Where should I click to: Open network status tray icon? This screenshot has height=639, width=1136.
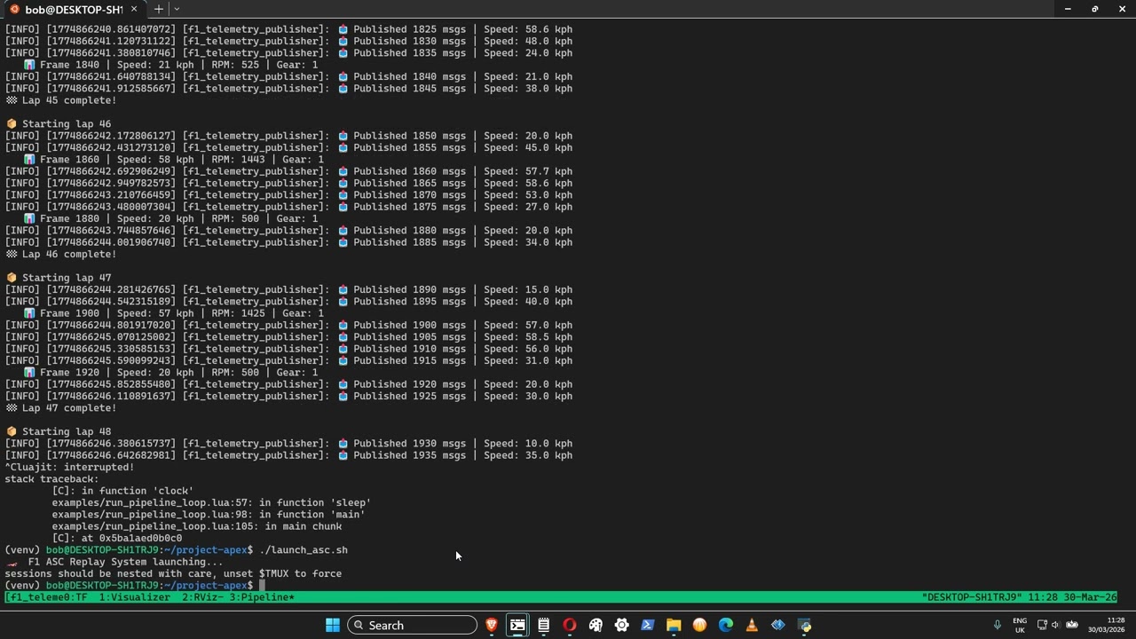click(1042, 625)
